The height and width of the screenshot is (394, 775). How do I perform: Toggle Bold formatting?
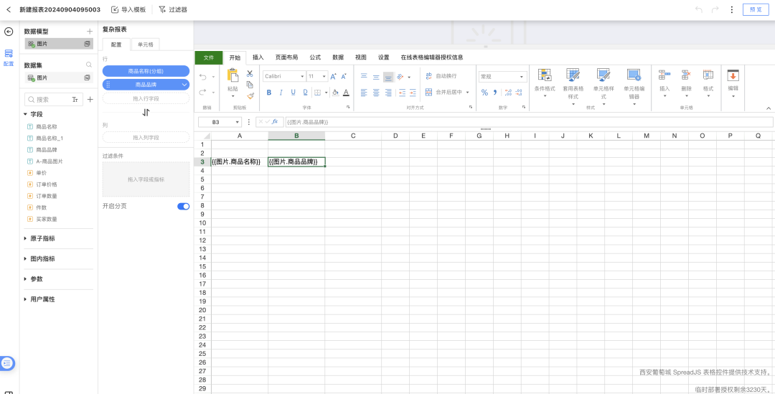tap(269, 93)
